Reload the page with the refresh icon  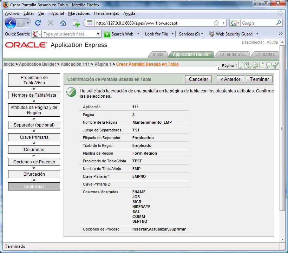tap(38, 23)
